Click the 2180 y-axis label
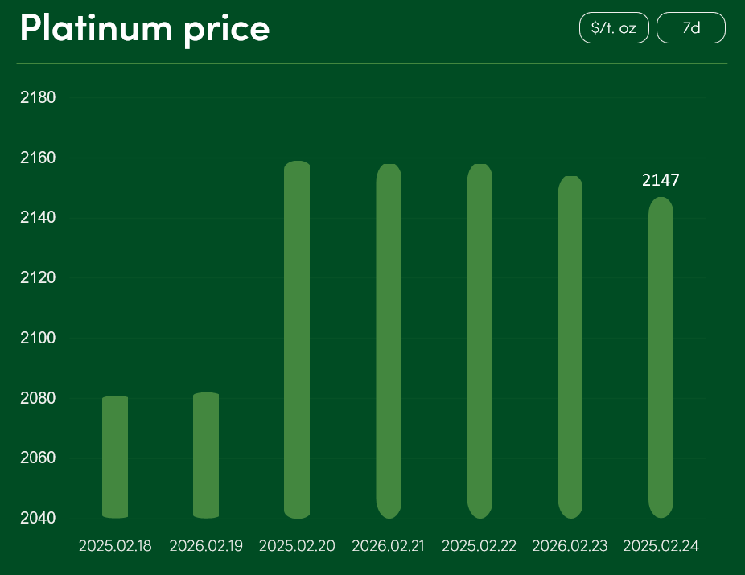This screenshot has width=745, height=575. [38, 98]
